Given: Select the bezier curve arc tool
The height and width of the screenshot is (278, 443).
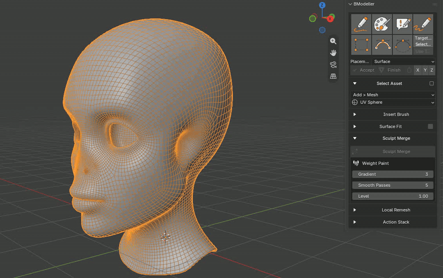Looking at the screenshot, I should pos(382,45).
